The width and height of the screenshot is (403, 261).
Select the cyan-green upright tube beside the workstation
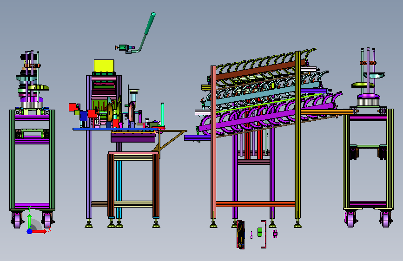[x=163, y=114]
